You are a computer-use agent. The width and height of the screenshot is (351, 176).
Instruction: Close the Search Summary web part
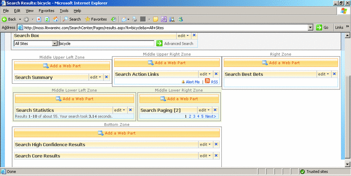coord(106,77)
